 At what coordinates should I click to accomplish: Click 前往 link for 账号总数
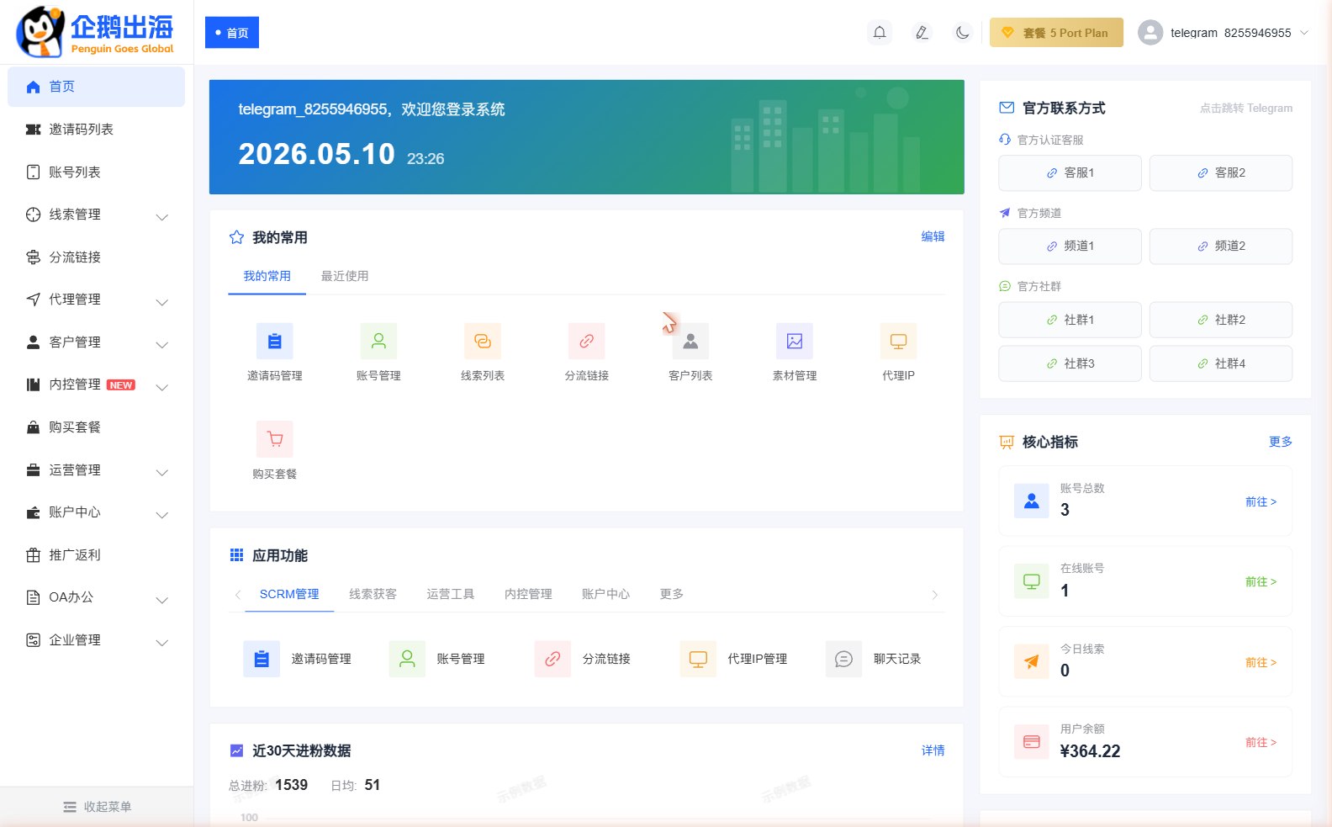[x=1261, y=501]
